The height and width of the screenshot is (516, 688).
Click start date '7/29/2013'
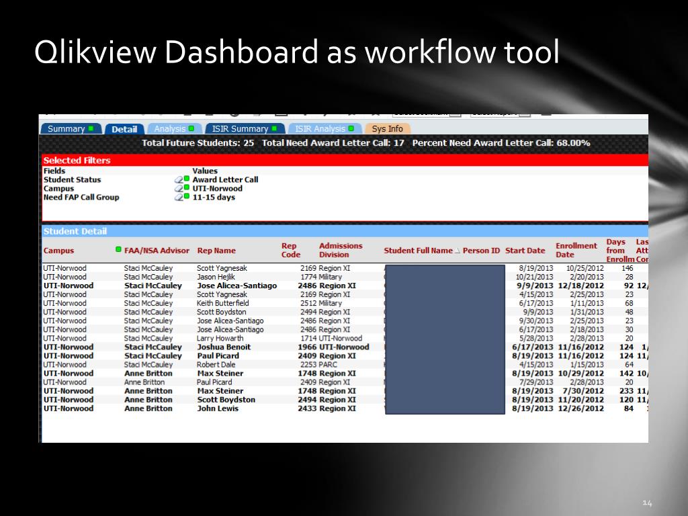(x=536, y=382)
